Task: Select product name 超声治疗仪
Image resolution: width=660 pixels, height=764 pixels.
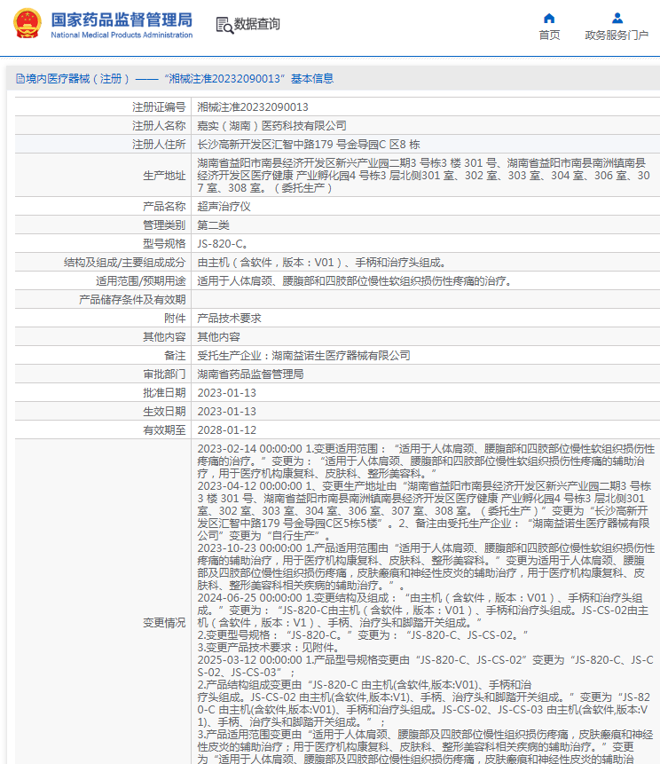Action: pos(224,207)
